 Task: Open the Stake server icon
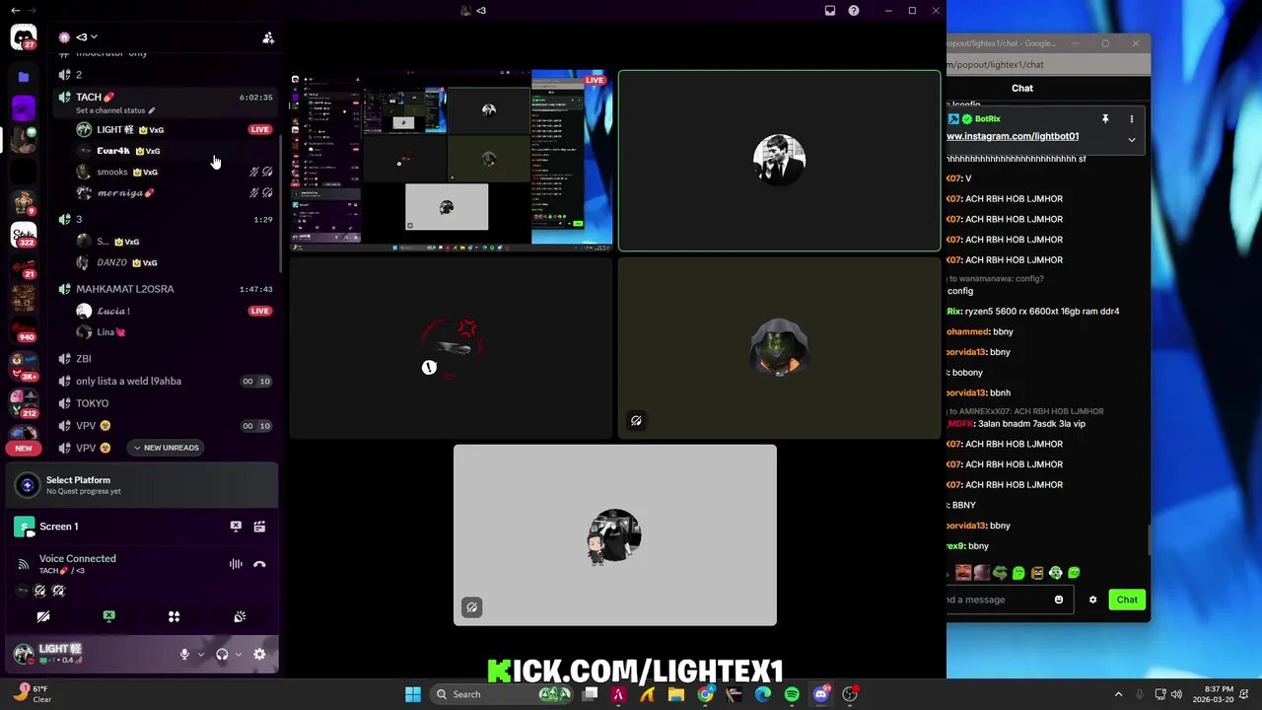click(x=24, y=235)
